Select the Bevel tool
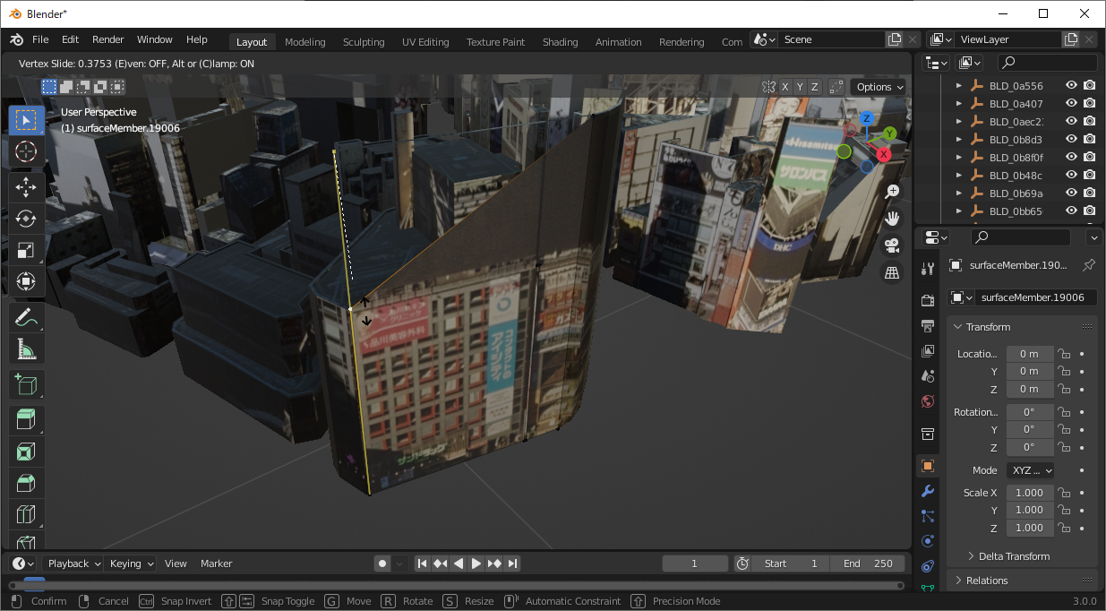 point(26,483)
